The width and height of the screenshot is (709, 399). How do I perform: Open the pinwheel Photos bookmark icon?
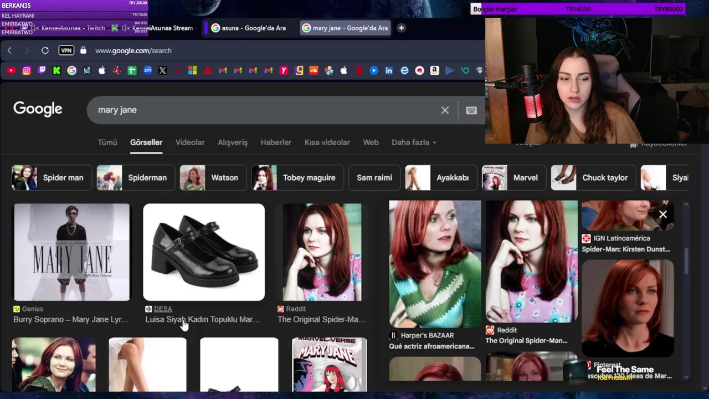coord(329,70)
